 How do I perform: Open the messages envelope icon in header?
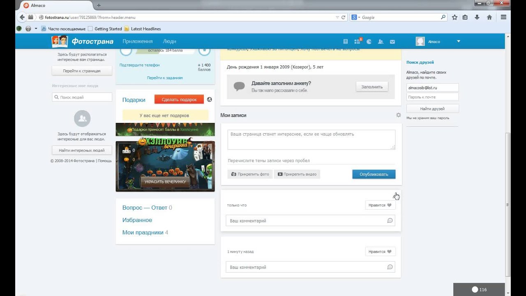click(x=392, y=42)
